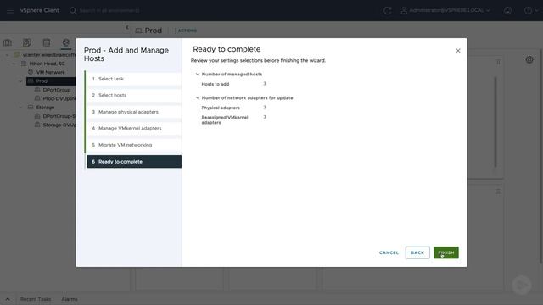The height and width of the screenshot is (305, 543).
Task: Click the Hosts to add label
Action: 215,84
